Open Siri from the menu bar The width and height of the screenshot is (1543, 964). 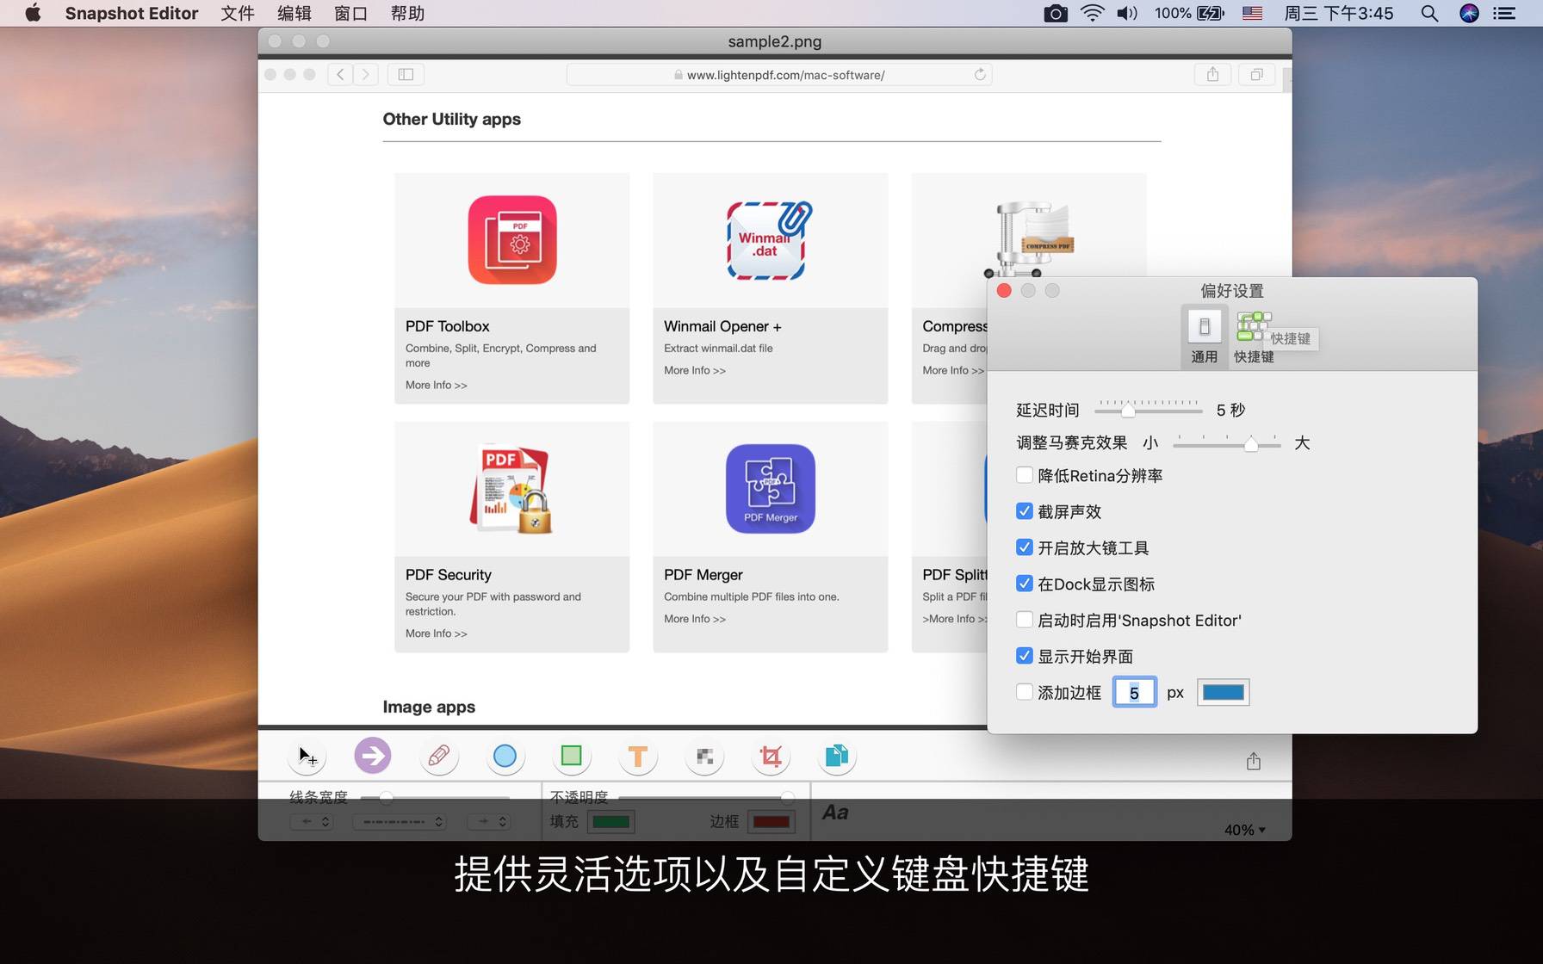(1469, 13)
